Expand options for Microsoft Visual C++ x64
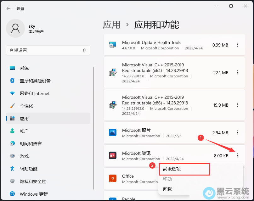The width and height of the screenshot is (254, 201). [237, 72]
